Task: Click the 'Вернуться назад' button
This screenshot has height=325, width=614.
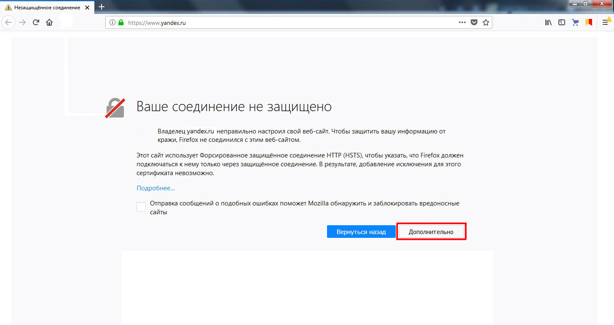Action: [x=361, y=232]
